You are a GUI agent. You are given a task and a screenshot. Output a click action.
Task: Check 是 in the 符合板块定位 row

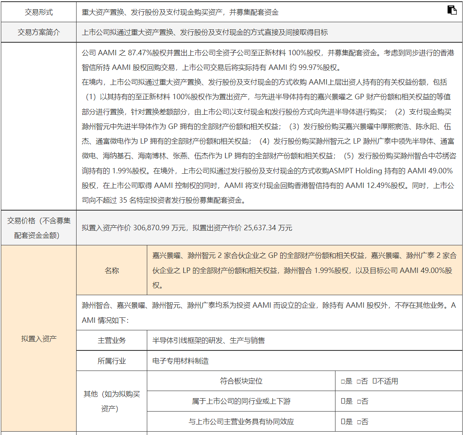[x=343, y=381]
